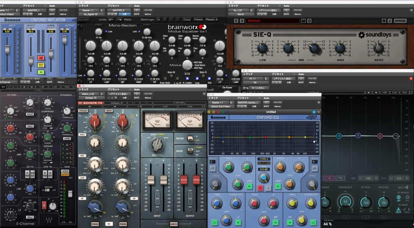414x228 pixels.
Task: Toggle CLIP button in Oxford Inflator
Action: pyautogui.click(x=41, y=58)
